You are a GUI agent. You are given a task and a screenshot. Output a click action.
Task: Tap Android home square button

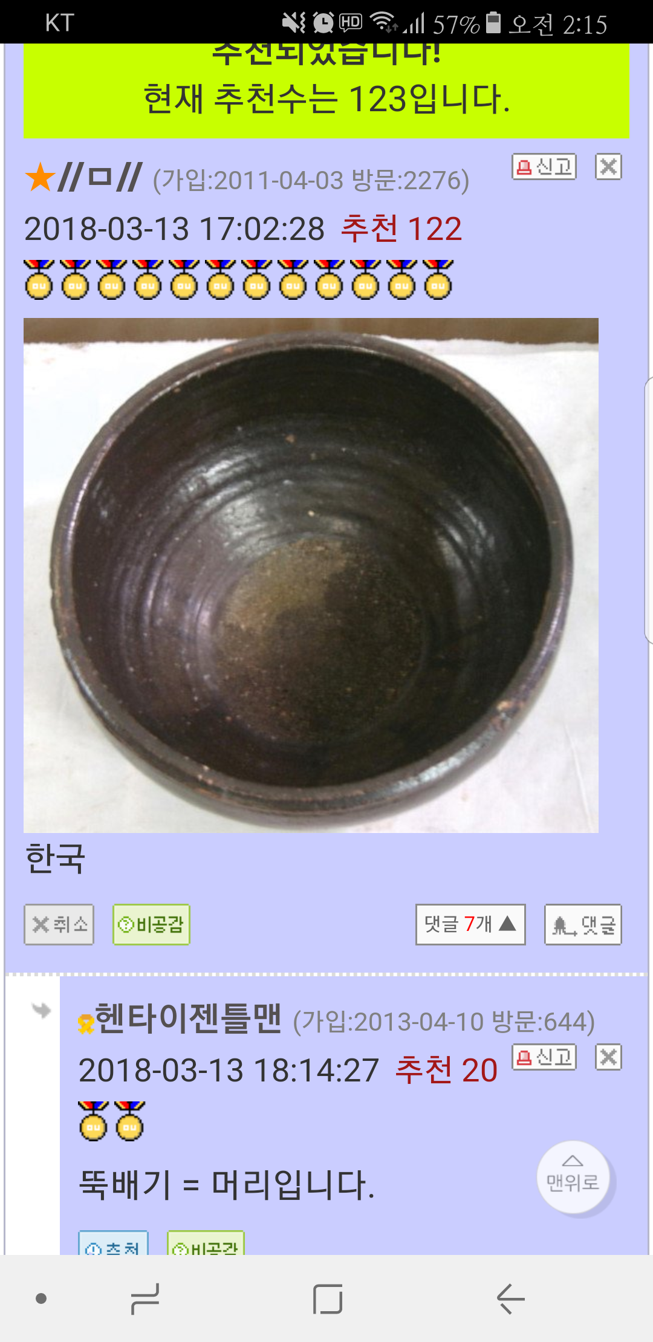pyautogui.click(x=328, y=1298)
